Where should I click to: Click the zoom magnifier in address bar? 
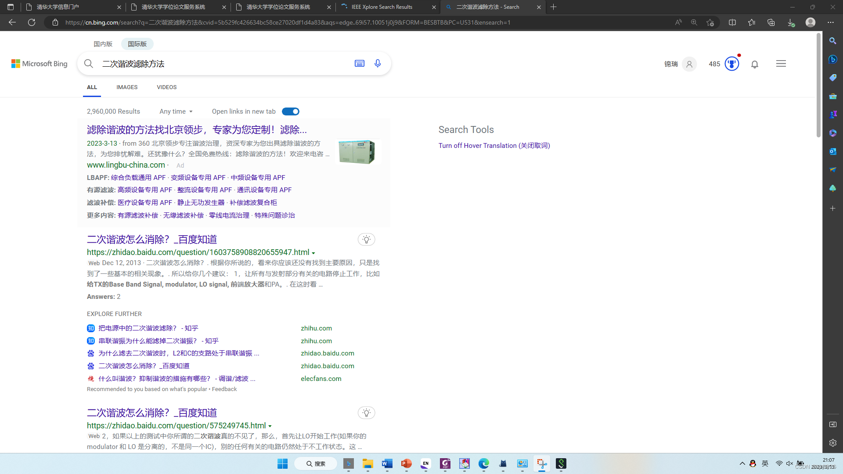tap(694, 22)
